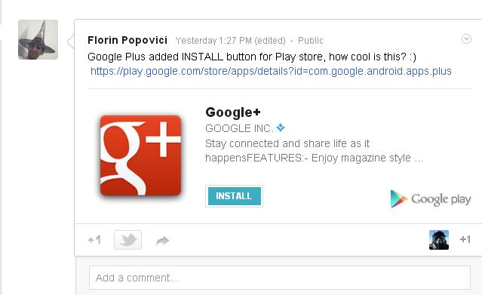482x295 pixels.
Task: Open the avatar of the person who +1'd
Action: (439, 240)
